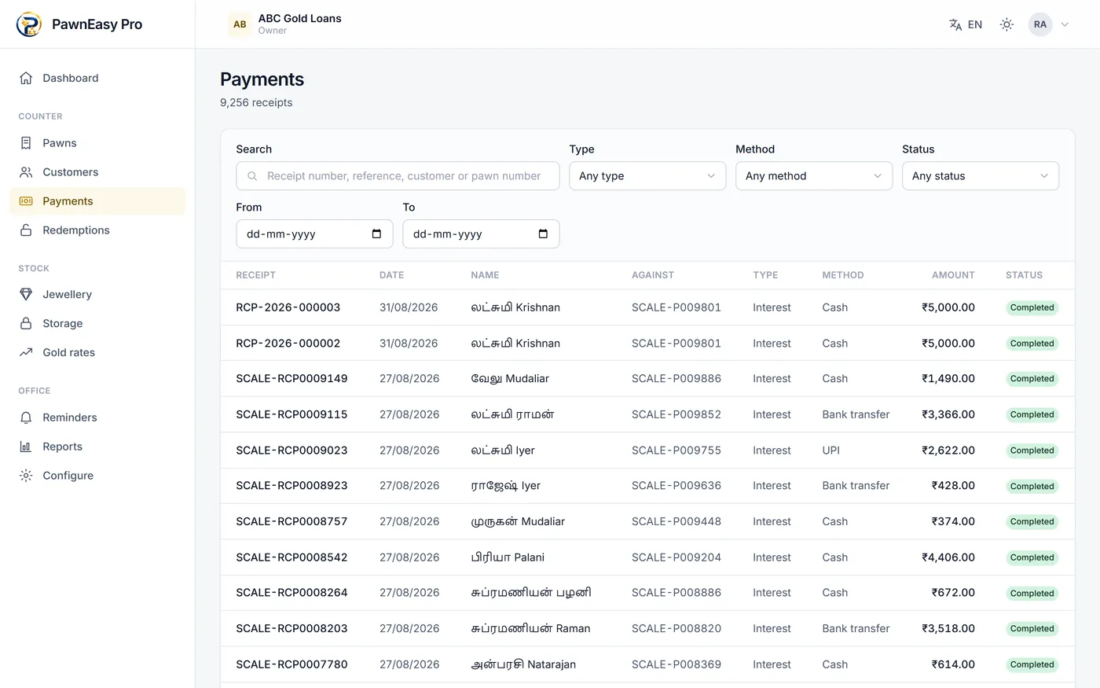Click the RA user avatar
Viewport: 1100px width, 688px height.
pos(1040,24)
